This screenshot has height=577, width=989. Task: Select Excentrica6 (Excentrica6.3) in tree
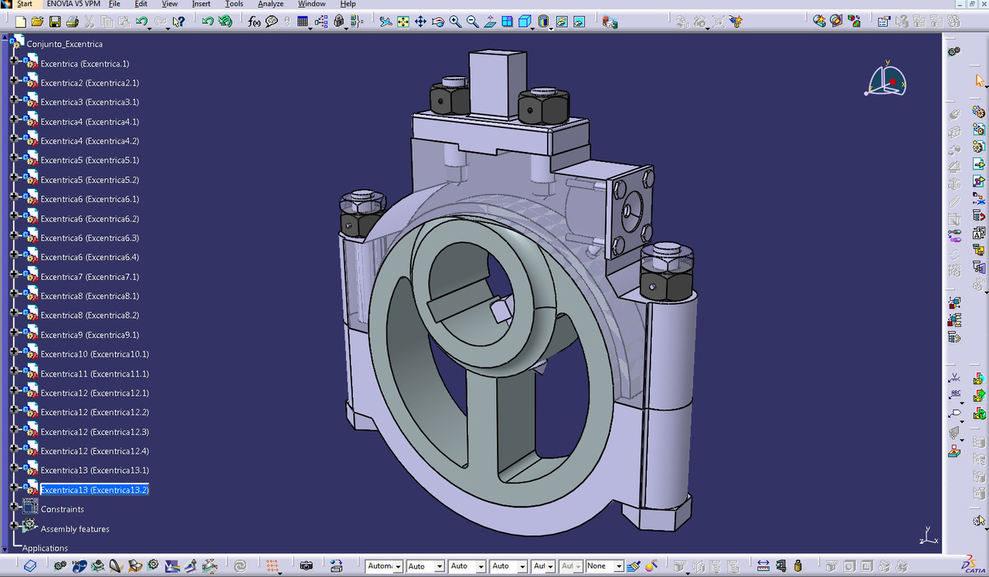(90, 238)
